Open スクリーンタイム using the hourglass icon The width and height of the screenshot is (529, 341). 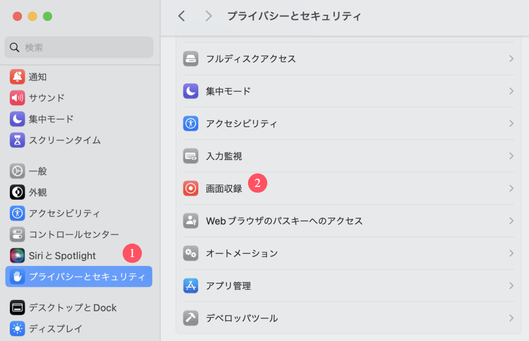click(16, 140)
